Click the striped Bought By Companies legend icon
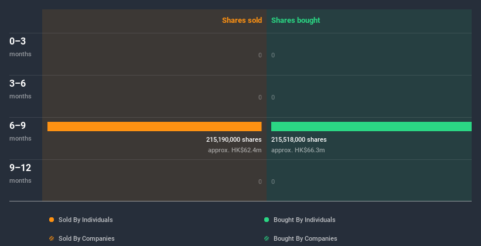 [x=267, y=238]
